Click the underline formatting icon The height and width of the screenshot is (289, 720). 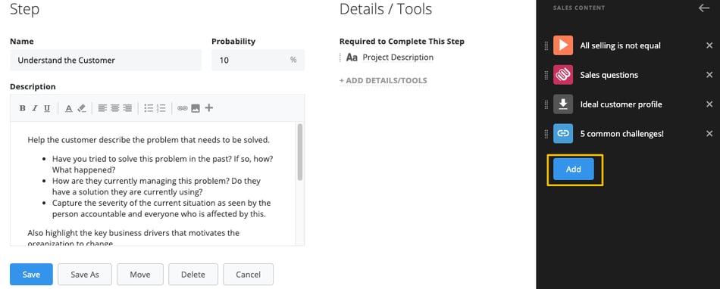(x=47, y=108)
